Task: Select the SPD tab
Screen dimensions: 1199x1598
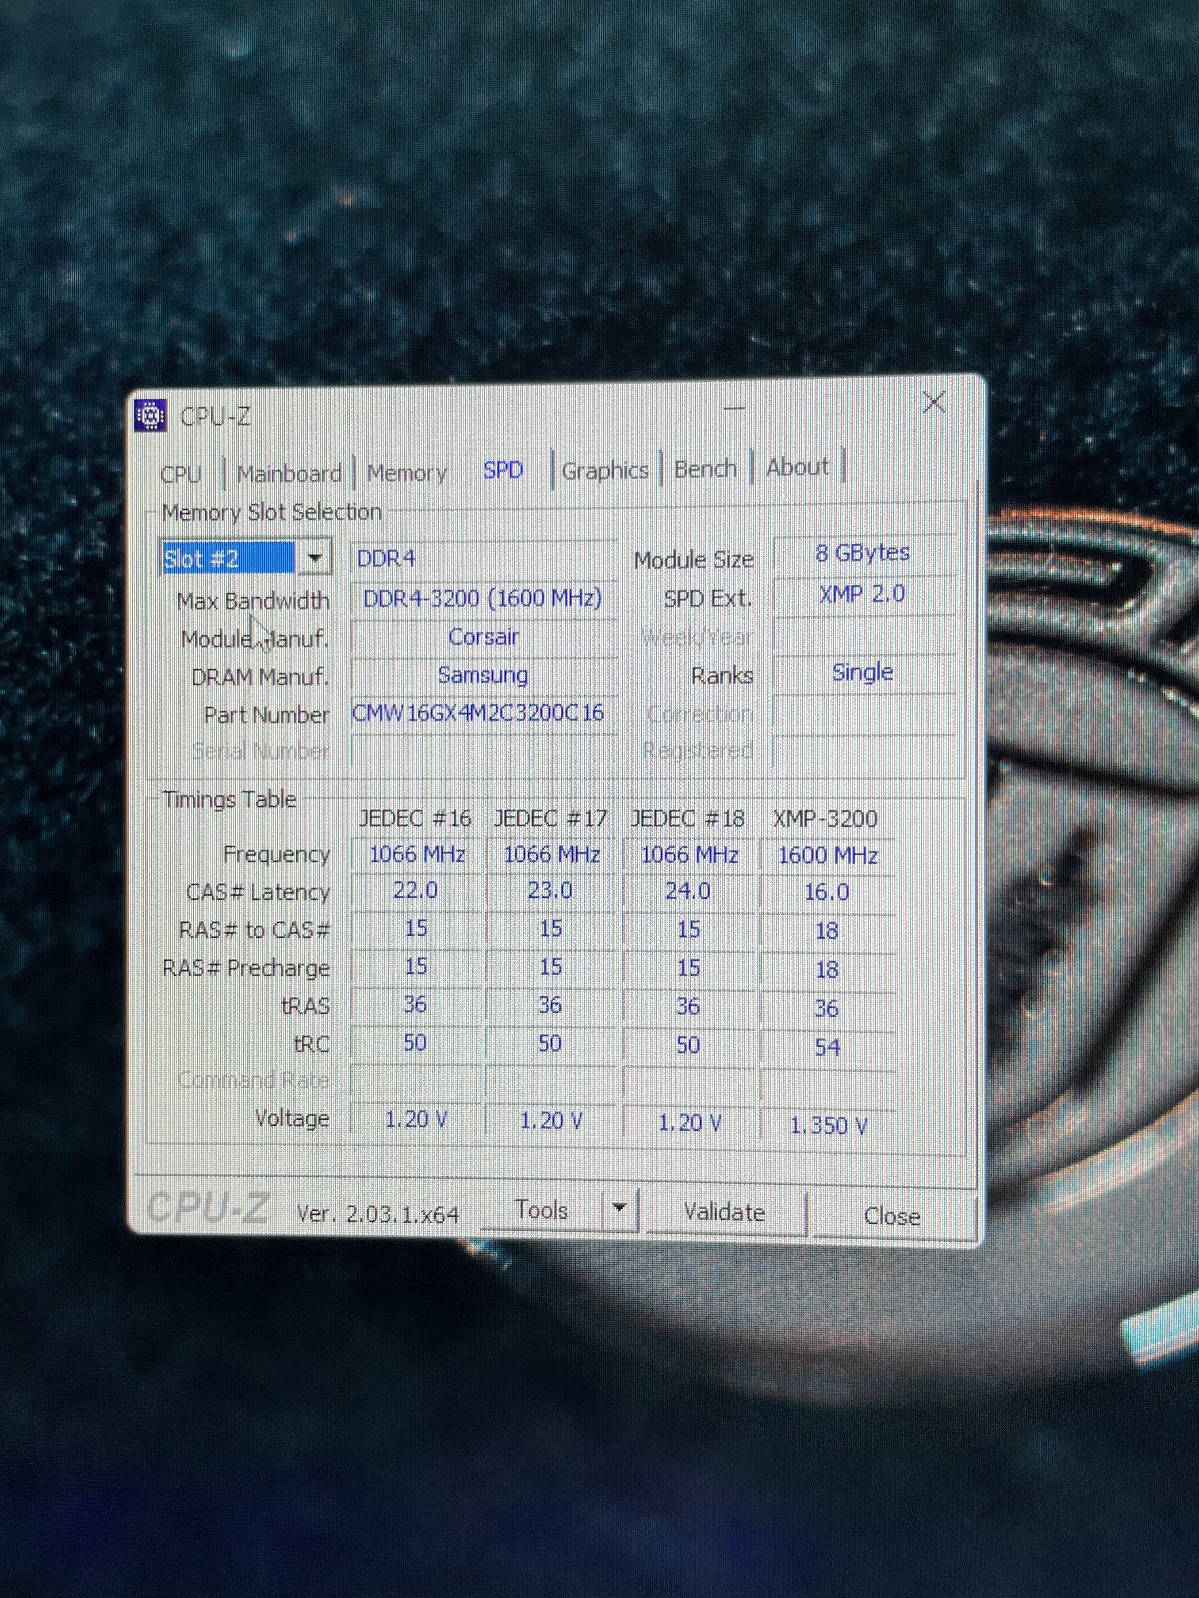Action: (x=503, y=470)
